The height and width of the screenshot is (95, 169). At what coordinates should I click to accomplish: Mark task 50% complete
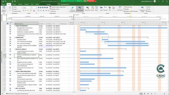pyautogui.click(x=43, y=8)
